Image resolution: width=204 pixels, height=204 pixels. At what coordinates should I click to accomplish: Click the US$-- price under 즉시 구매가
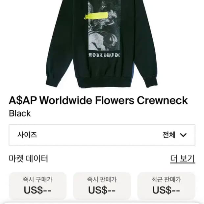(x=38, y=190)
